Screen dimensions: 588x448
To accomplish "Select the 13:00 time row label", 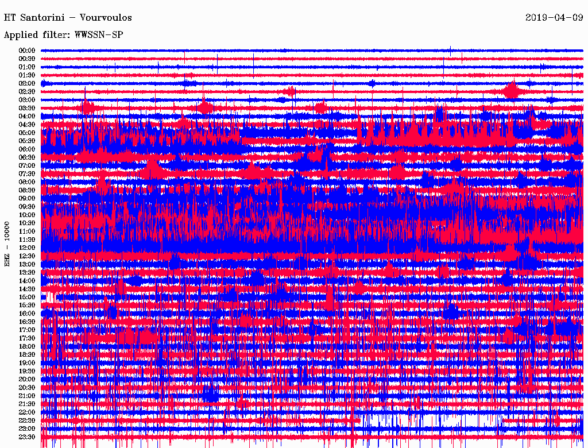I will 26,265.
